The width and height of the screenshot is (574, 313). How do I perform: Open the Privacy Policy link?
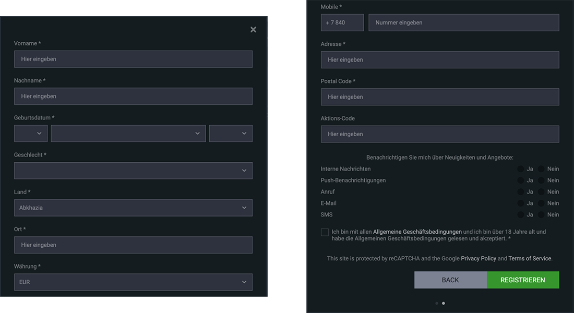pos(479,258)
